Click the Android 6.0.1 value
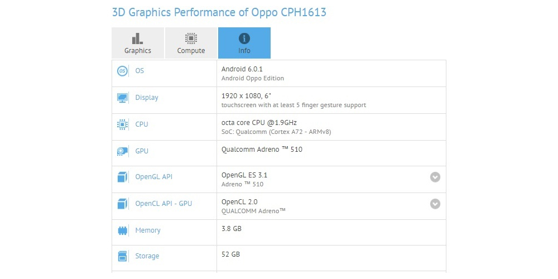558x279 pixels. (242, 69)
